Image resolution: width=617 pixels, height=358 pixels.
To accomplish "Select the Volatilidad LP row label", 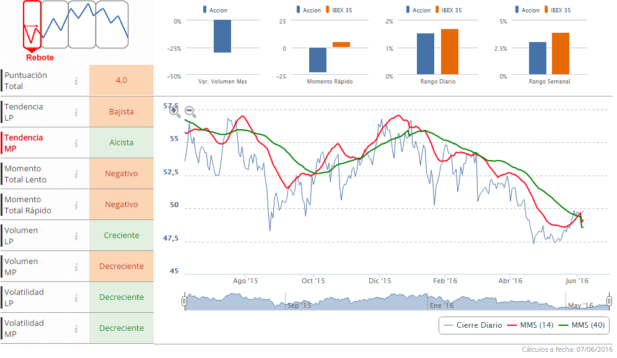I will (x=24, y=297).
